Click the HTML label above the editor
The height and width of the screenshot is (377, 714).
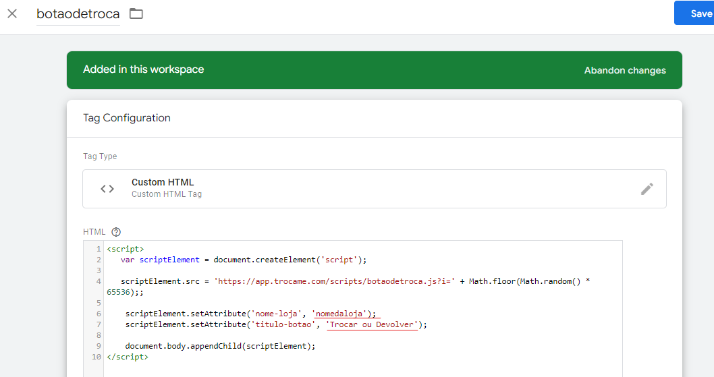[94, 232]
